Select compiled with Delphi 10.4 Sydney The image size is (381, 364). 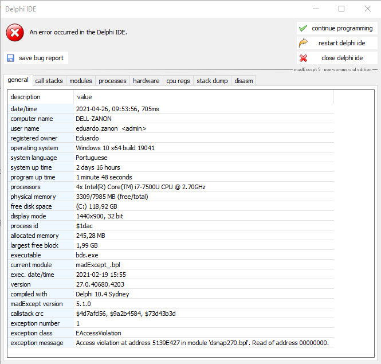point(103,294)
